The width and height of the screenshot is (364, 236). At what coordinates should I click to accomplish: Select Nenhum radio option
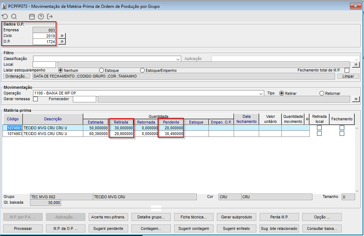61,70
